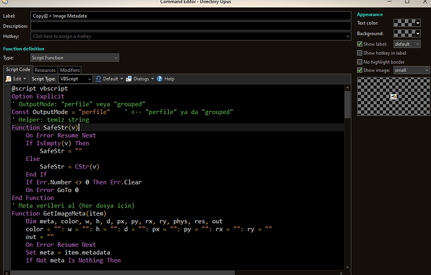
Task: Switch to the Resources tab
Action: [45, 70]
